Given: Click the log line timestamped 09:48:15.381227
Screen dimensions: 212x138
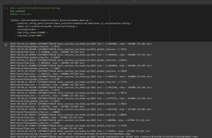Looking at the screenshot, I should tap(68, 82).
